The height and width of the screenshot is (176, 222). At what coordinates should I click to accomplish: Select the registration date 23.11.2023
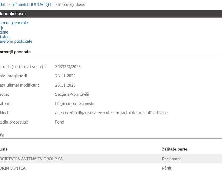65,76
